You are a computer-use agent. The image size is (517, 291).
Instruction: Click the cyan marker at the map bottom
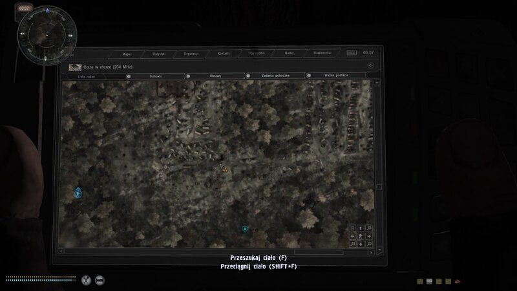coord(245,229)
